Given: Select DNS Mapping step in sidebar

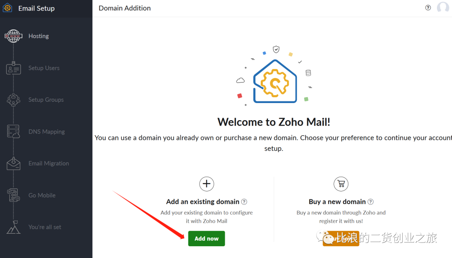Looking at the screenshot, I should (46, 132).
